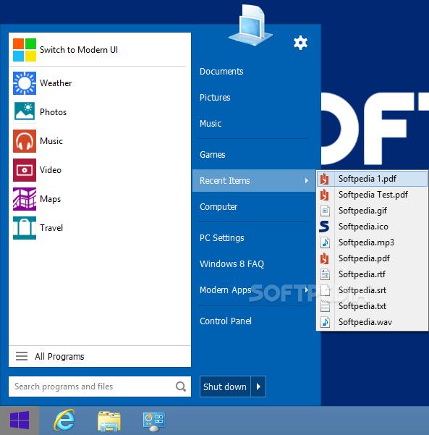Expand Recent Items submenu arrow

point(307,181)
